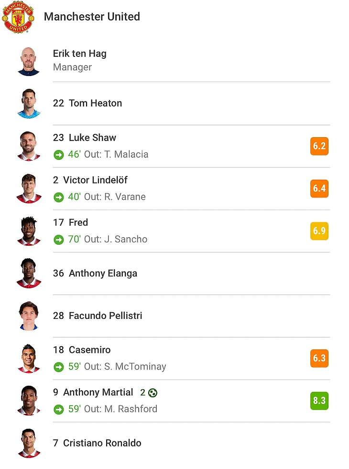Click the Manchester United club crest
Screen dimensions: 349x469
point(18,17)
